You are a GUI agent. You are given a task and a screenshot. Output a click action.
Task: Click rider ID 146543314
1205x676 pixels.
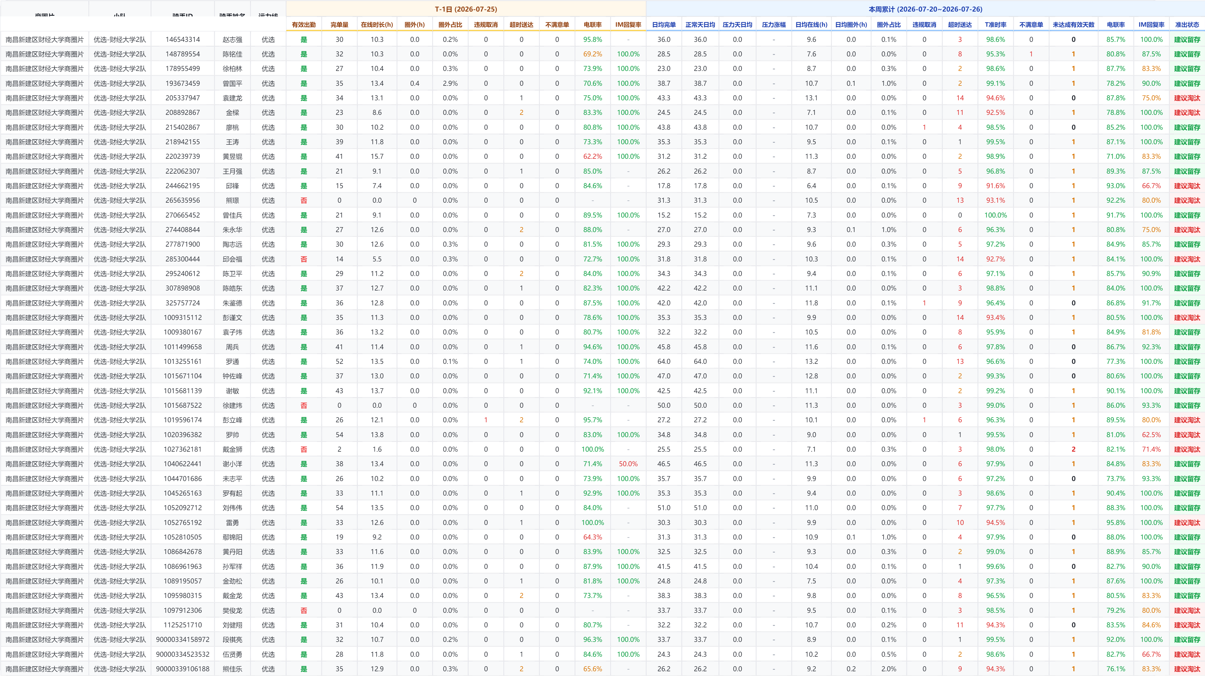click(182, 40)
